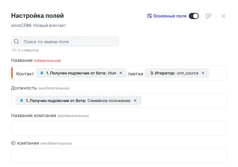Screen dimensions: 238x167
Task: Click into the Название компании field
Action: 119,128
